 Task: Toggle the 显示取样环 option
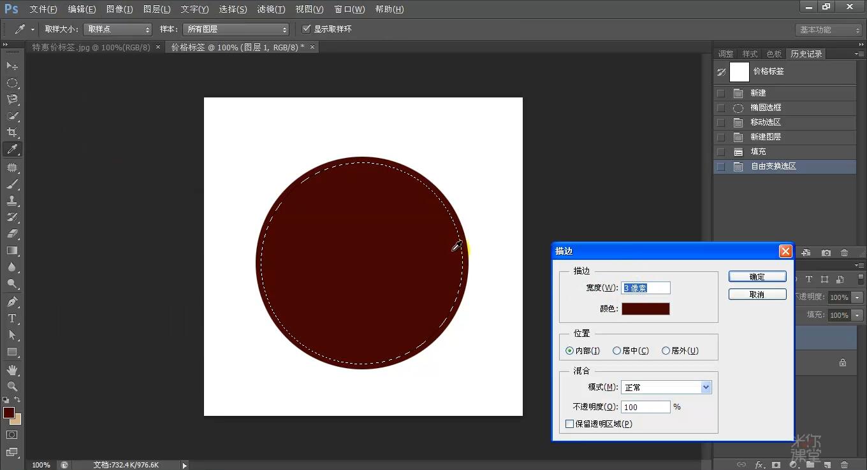click(307, 29)
